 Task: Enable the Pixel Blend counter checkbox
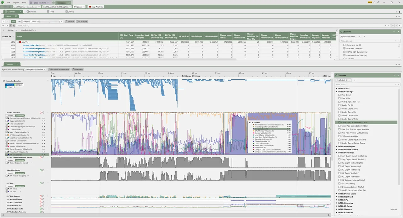point(339,95)
